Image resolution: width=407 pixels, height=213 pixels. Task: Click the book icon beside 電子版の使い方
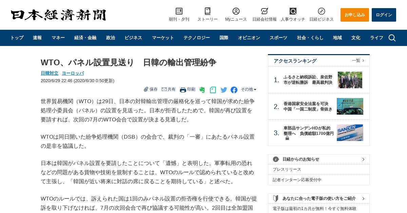point(276,198)
